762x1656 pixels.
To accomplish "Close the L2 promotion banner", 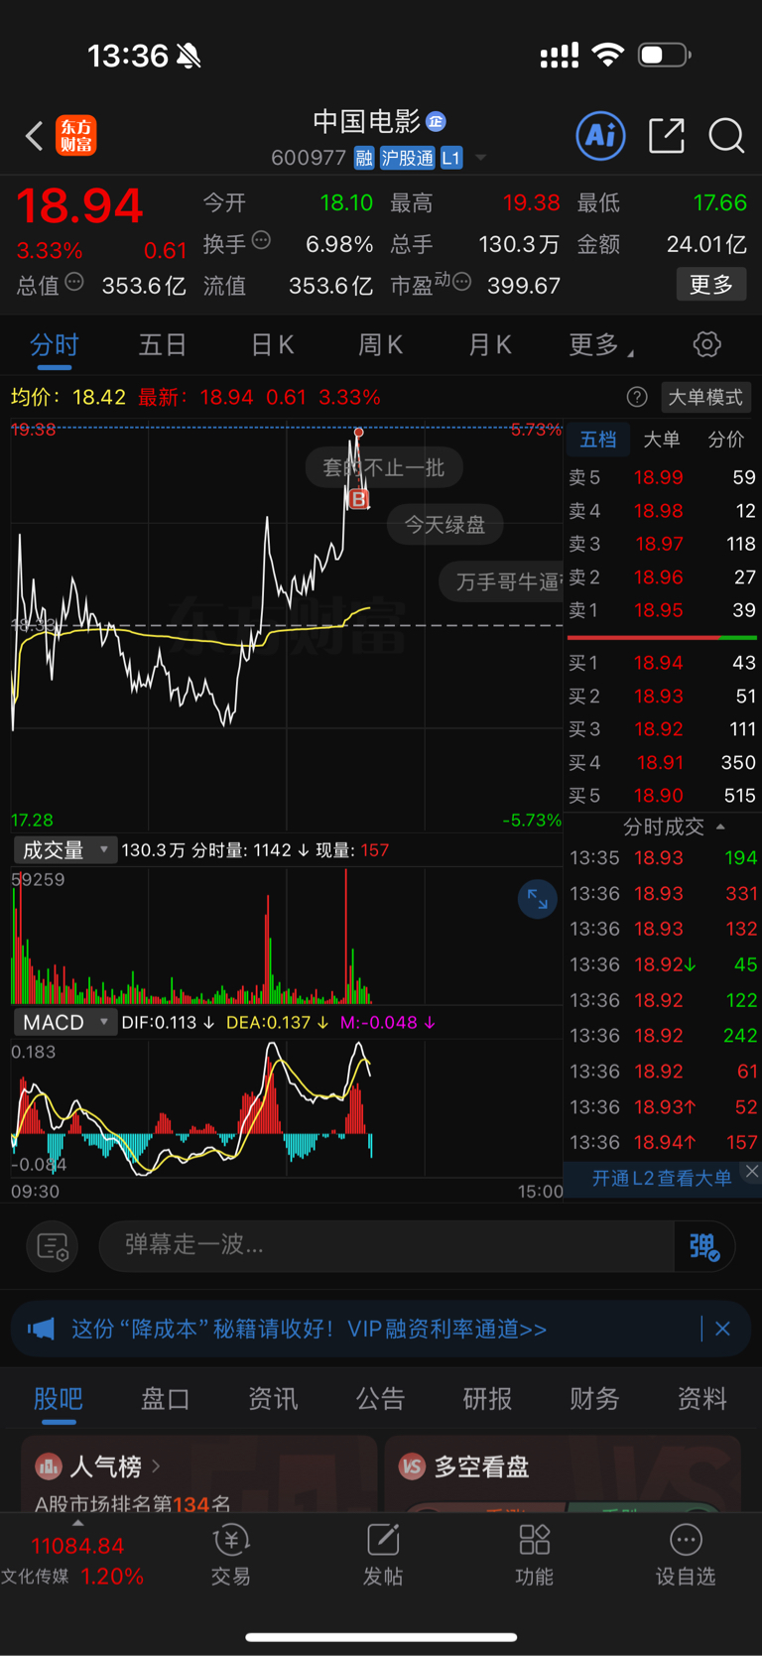I will pyautogui.click(x=752, y=1172).
